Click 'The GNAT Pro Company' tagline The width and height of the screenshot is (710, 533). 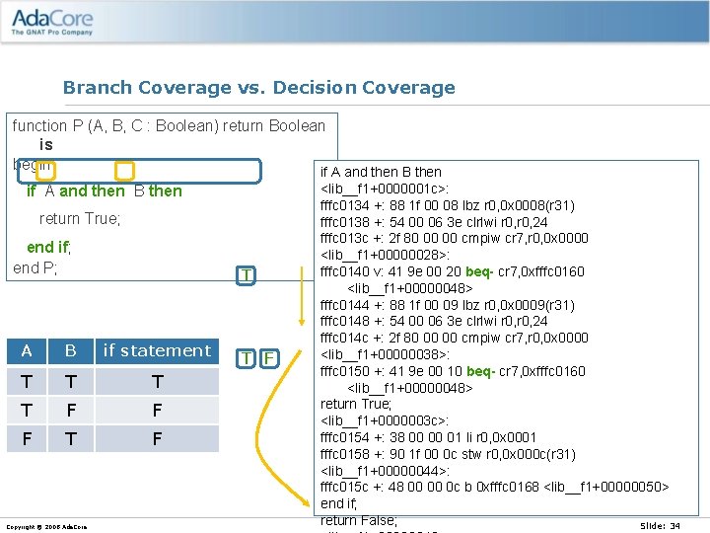[52, 33]
